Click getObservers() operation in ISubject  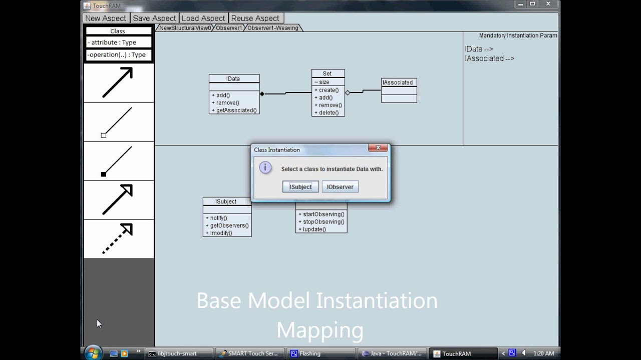[x=227, y=225]
